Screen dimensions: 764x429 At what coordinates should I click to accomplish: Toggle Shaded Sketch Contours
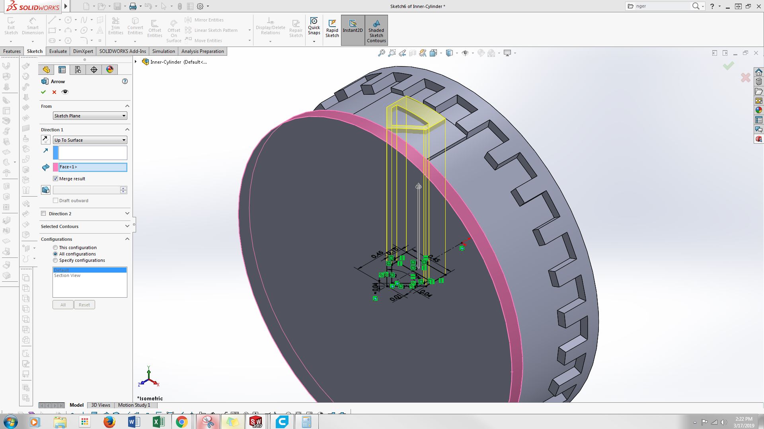coord(376,30)
